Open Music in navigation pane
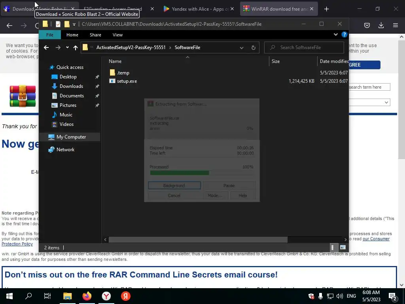This screenshot has width=405, height=304. [66, 115]
